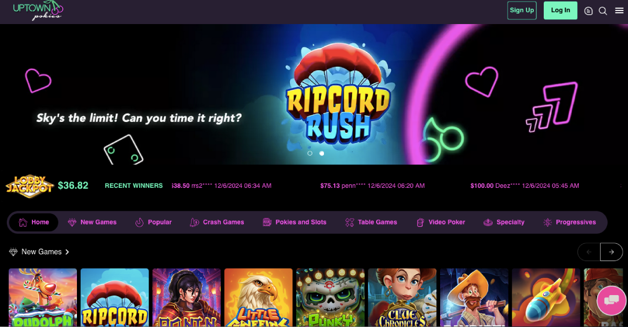Select the first banner carousel dot
The width and height of the screenshot is (628, 327).
click(x=310, y=153)
